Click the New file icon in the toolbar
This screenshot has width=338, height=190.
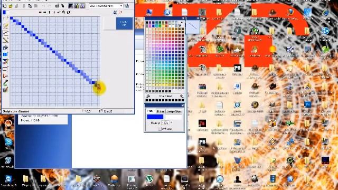[x=5, y=6]
